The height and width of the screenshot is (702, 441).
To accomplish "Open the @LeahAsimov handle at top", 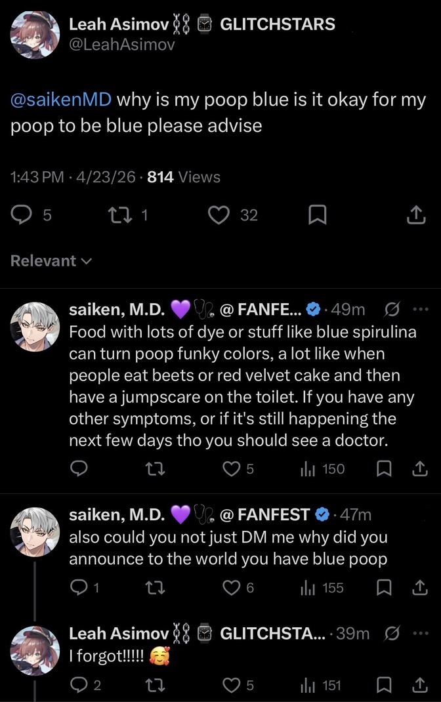I will click(x=122, y=45).
